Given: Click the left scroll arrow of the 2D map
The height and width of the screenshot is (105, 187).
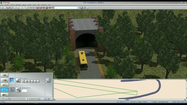Looking at the screenshot, I should (x=55, y=100).
